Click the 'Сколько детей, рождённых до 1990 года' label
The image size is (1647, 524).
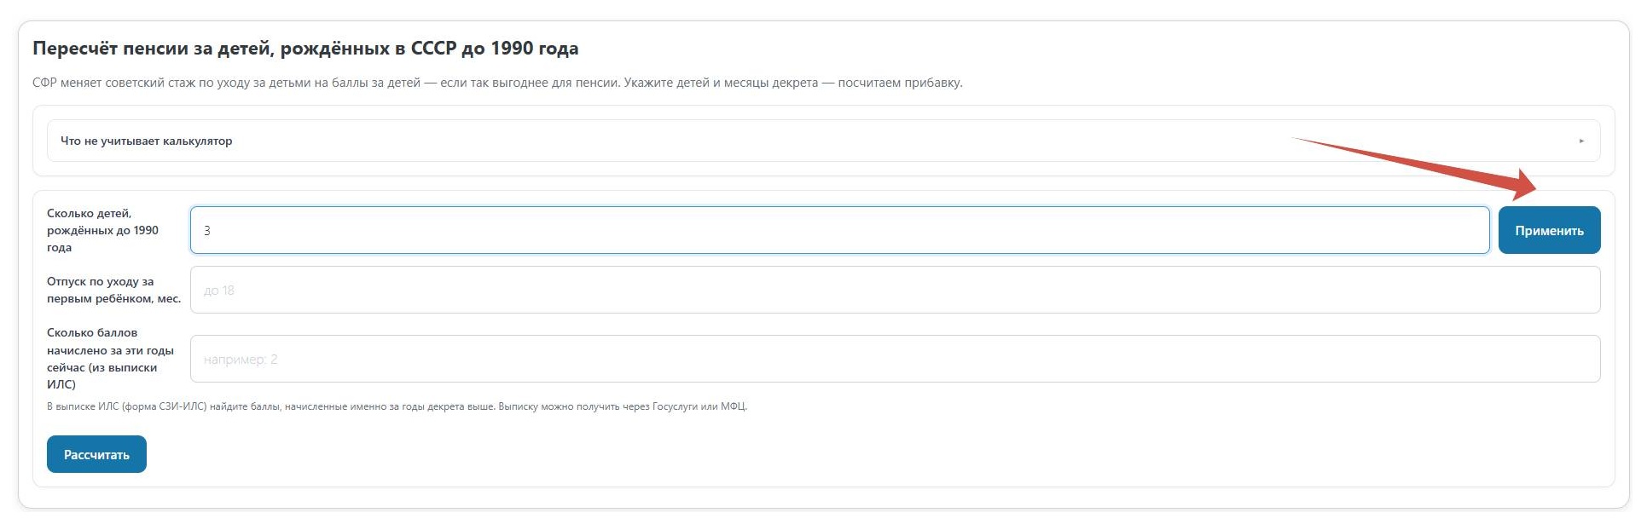[x=102, y=230]
